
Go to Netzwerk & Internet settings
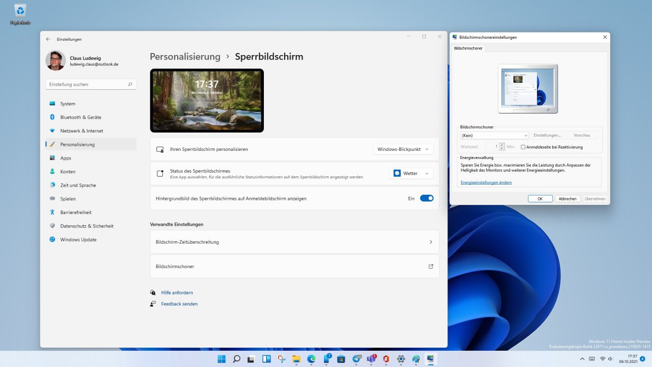coord(91,131)
